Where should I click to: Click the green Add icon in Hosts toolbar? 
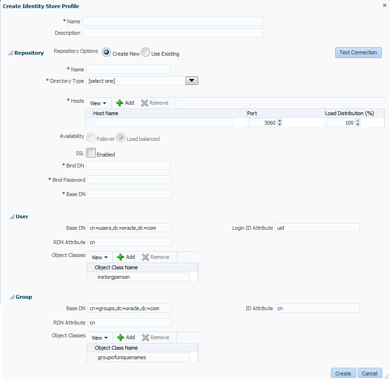click(120, 103)
